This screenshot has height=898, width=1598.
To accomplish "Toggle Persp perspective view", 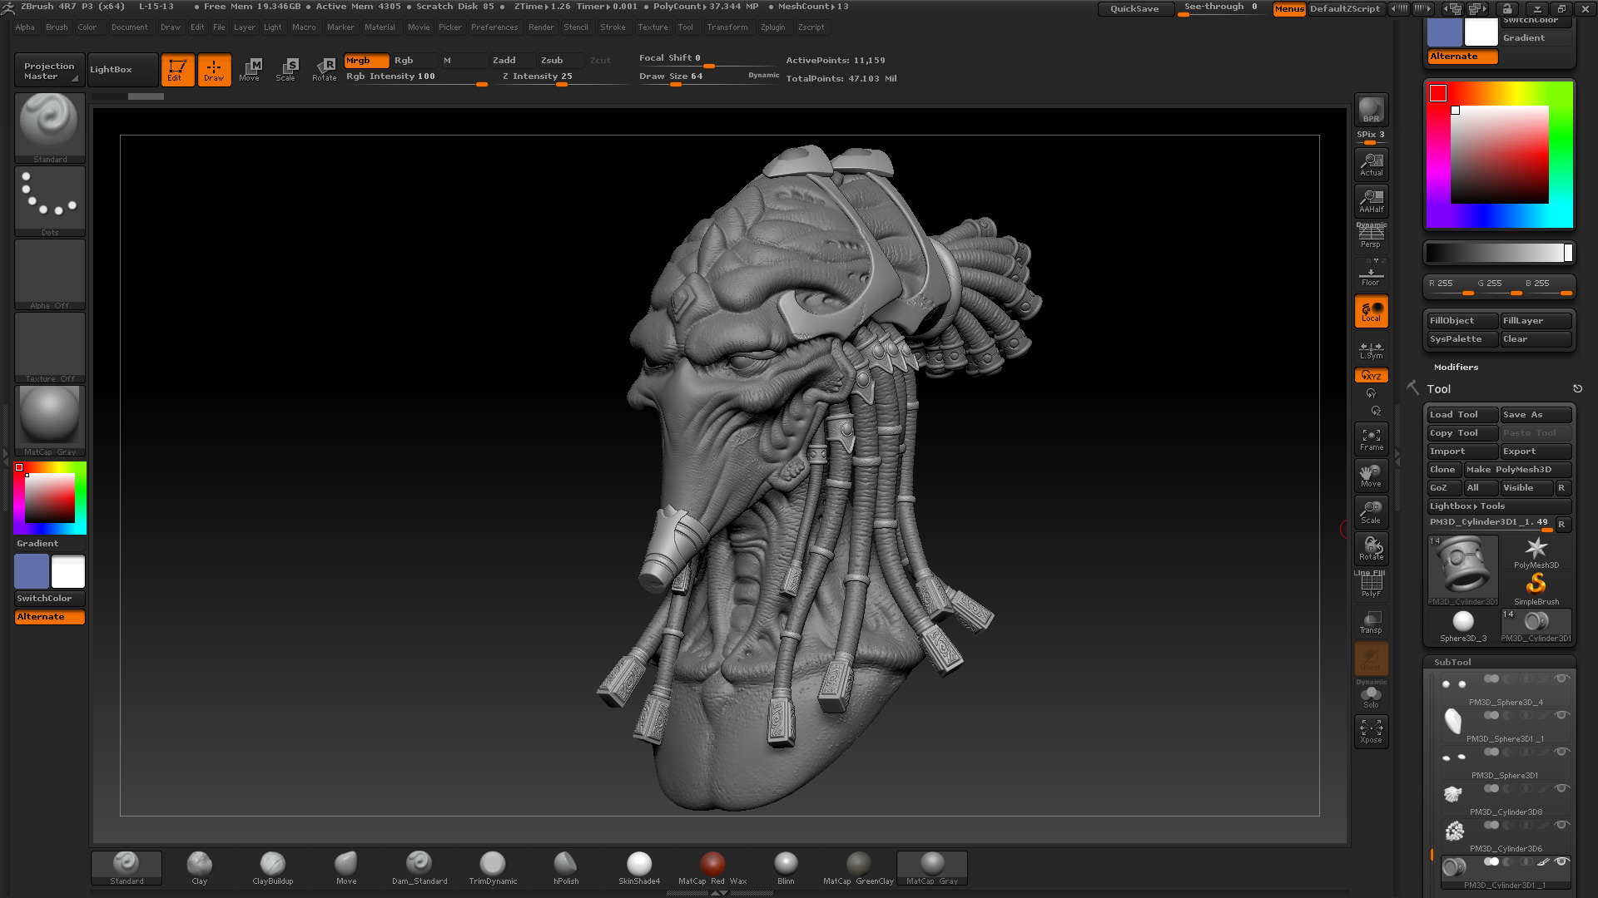I will 1371,237.
